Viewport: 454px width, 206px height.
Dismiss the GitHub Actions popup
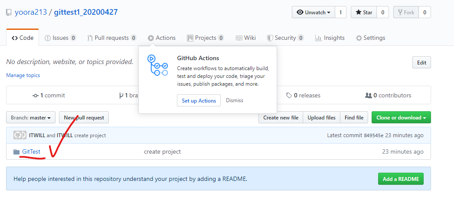235,100
